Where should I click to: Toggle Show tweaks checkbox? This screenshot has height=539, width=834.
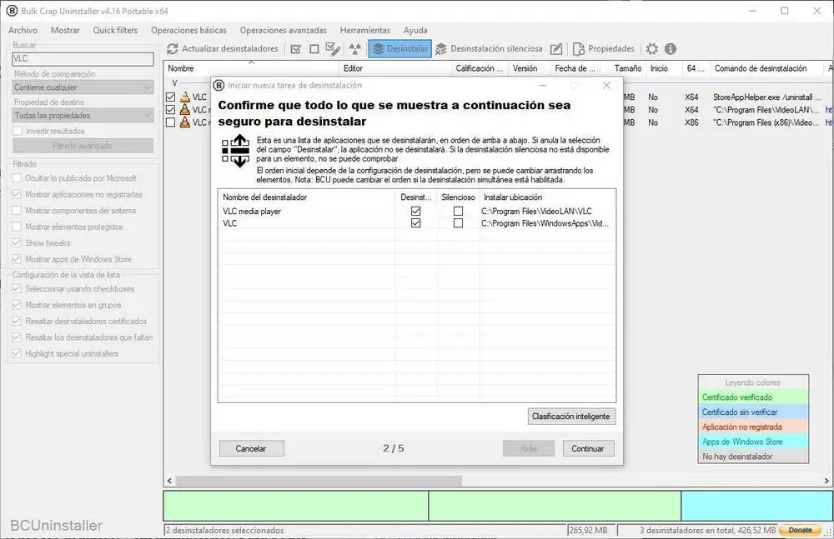click(17, 243)
